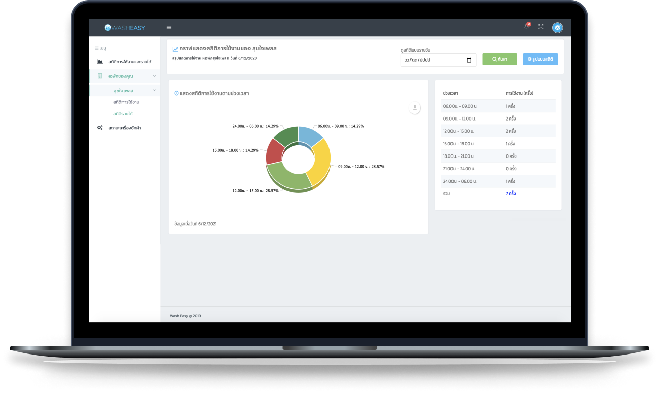
Task: Click chart label '15.00น. - 18.00 น.: 14.29%'
Action: click(235, 150)
